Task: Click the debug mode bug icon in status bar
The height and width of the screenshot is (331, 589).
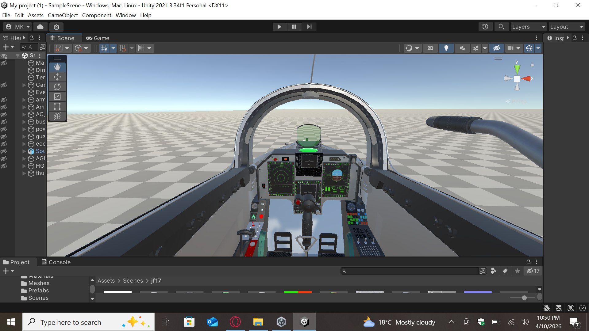Action: (547, 308)
